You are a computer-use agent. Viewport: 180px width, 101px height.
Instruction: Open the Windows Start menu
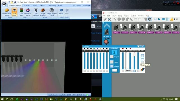pos(2,99)
